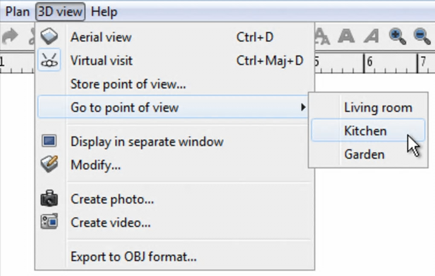435x276 pixels.
Task: Click the Aerial view cube icon
Action: pos(49,37)
